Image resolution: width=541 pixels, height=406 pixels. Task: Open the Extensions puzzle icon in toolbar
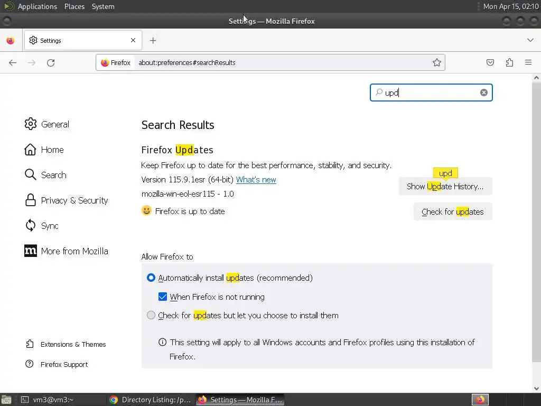pyautogui.click(x=509, y=62)
